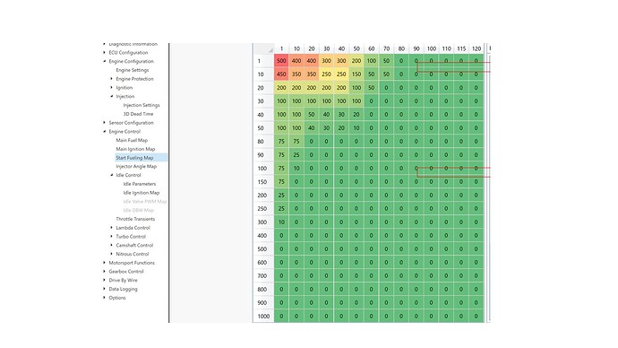Expand the Sensor Configuration node arrow
The height and width of the screenshot is (348, 618).
point(105,122)
